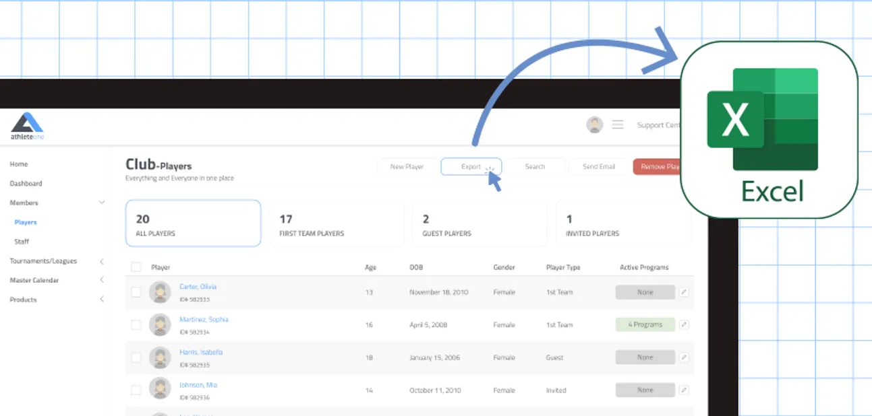Open the user profile avatar
The width and height of the screenshot is (872, 416).
(594, 125)
